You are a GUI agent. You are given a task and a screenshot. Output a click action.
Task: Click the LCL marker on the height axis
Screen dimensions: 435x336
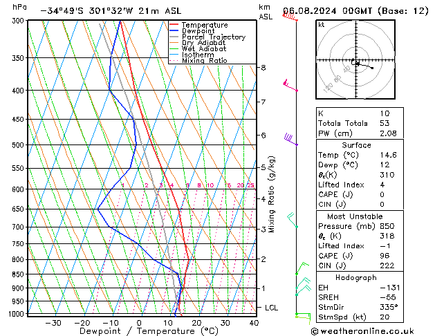[x=272, y=307]
